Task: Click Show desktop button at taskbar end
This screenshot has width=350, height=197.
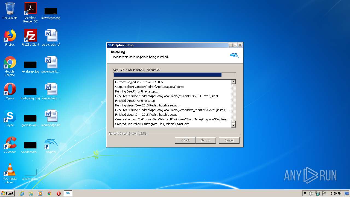Action: click(347, 193)
